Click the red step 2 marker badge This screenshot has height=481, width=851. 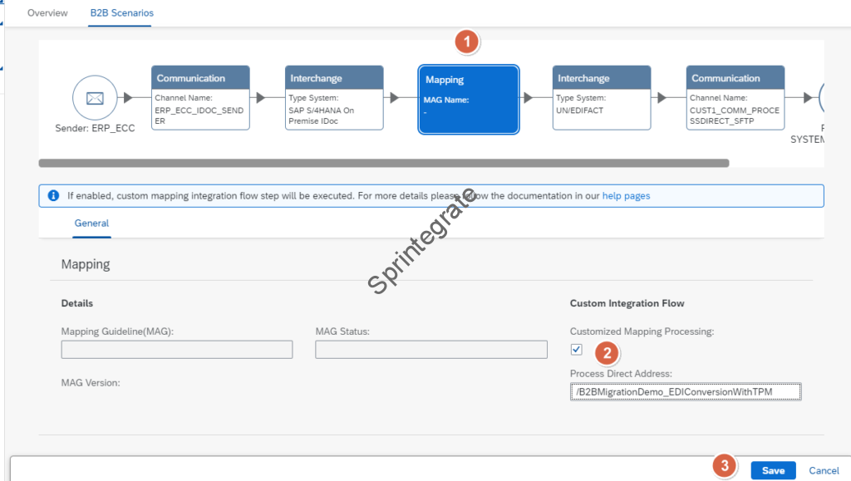coord(607,352)
